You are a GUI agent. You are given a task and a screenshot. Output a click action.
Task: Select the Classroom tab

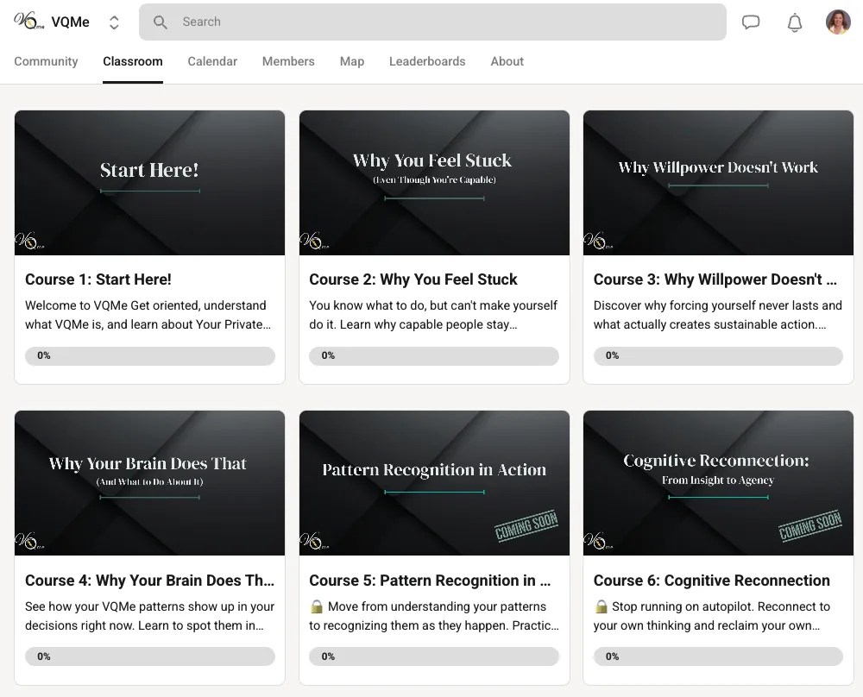pos(133,61)
